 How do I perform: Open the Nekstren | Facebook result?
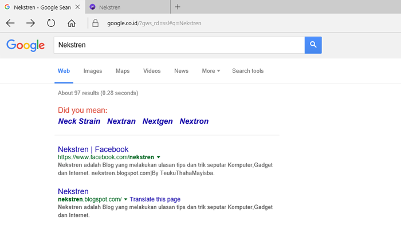(x=93, y=149)
